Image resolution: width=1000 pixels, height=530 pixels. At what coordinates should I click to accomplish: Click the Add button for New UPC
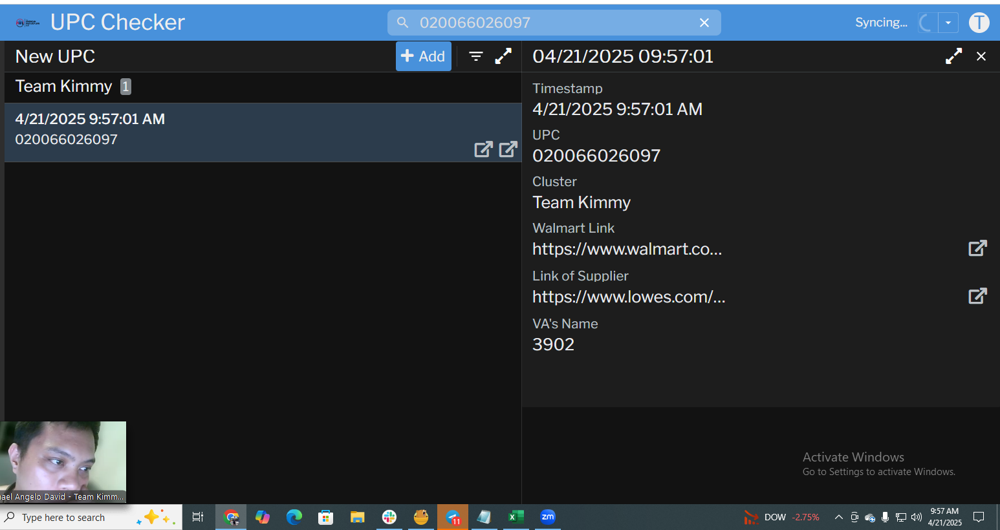(423, 56)
